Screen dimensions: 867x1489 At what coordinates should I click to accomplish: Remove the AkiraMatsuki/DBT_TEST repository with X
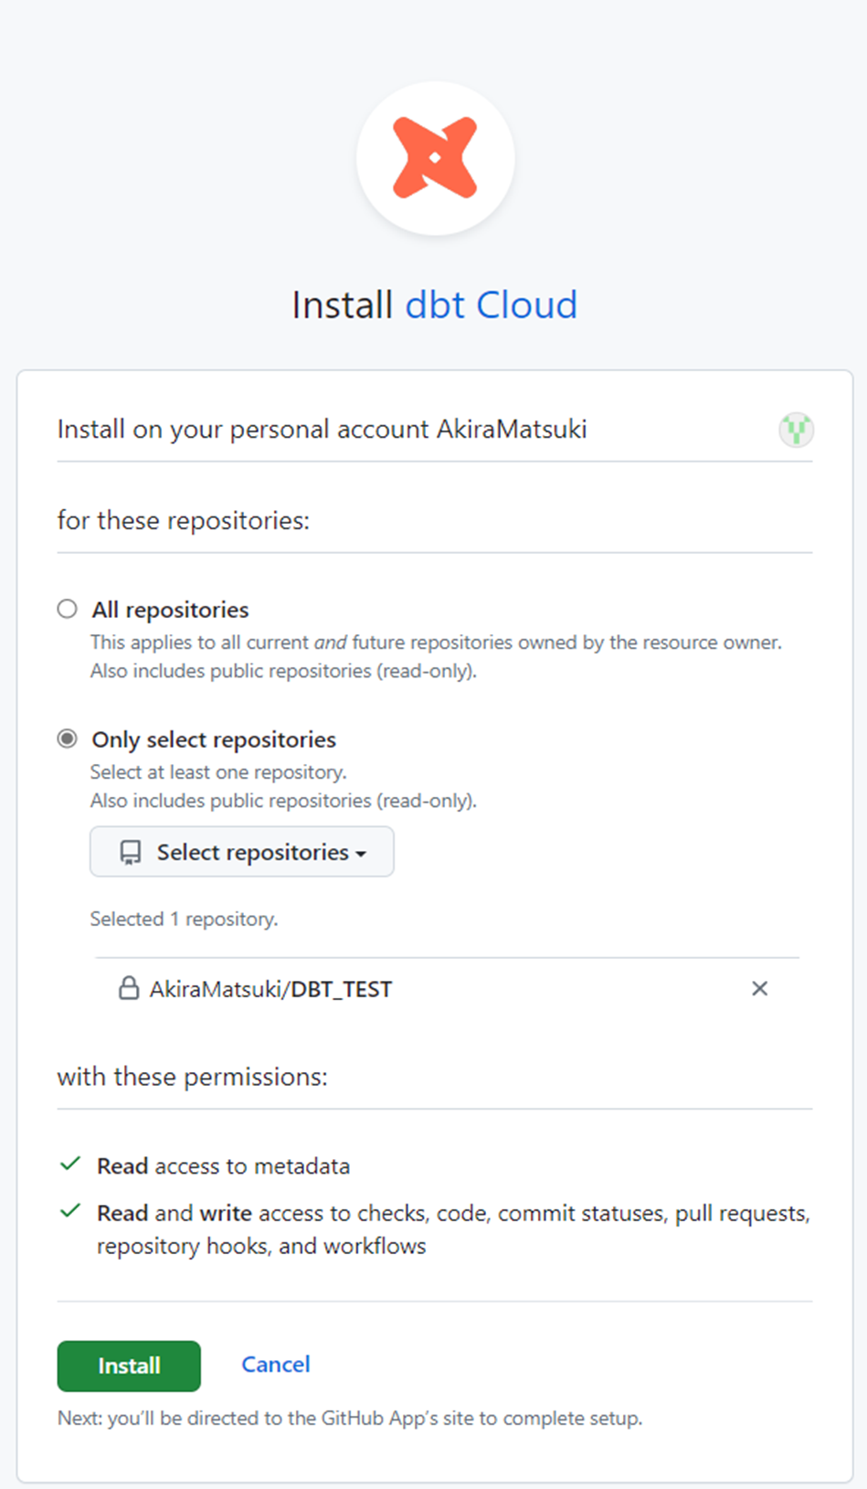point(759,988)
